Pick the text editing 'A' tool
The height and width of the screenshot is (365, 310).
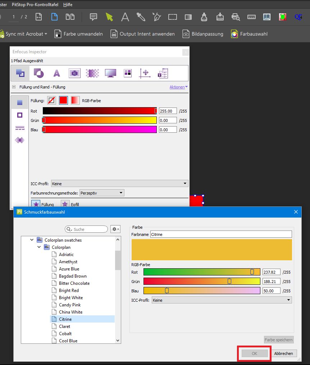click(125, 17)
